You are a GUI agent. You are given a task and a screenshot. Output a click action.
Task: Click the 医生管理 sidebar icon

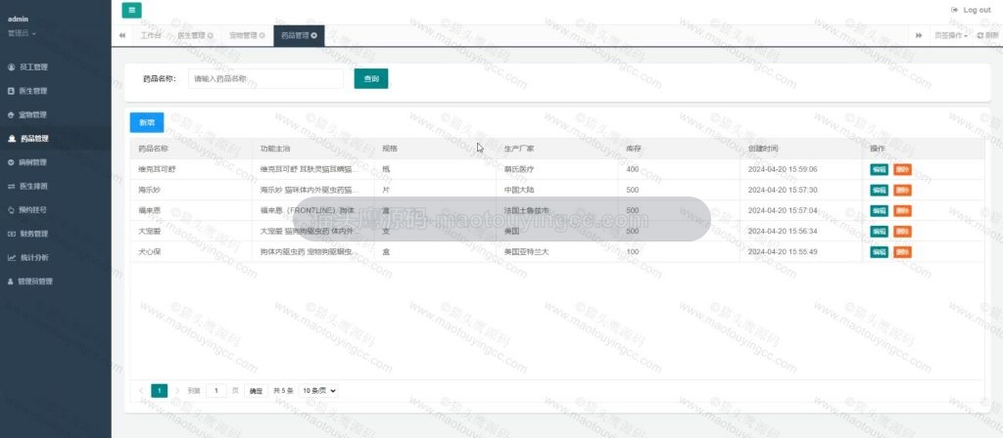coord(11,91)
